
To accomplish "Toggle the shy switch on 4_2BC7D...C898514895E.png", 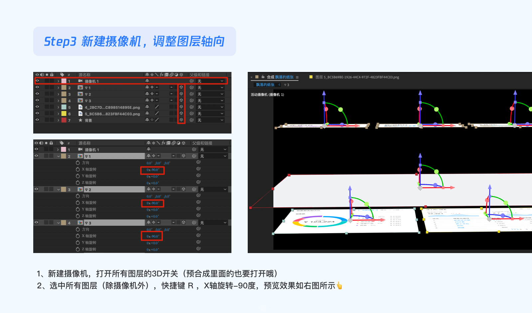I will [x=147, y=107].
